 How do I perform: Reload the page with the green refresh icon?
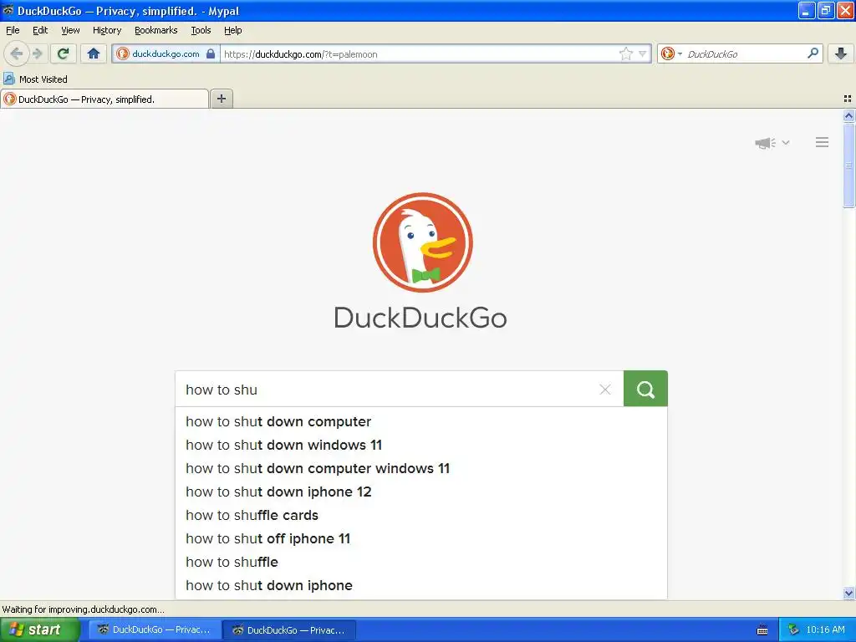point(64,53)
